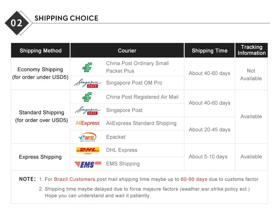Image resolution: width=280 pixels, height=216 pixels.
Task: Click the DHL Express logo
Action: tap(88, 151)
